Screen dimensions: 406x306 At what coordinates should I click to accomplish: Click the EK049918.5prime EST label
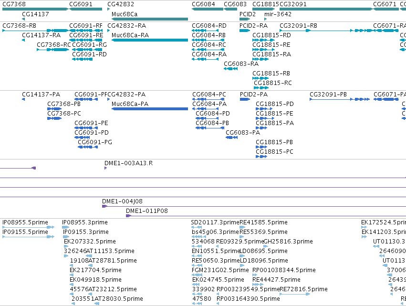tap(95, 280)
